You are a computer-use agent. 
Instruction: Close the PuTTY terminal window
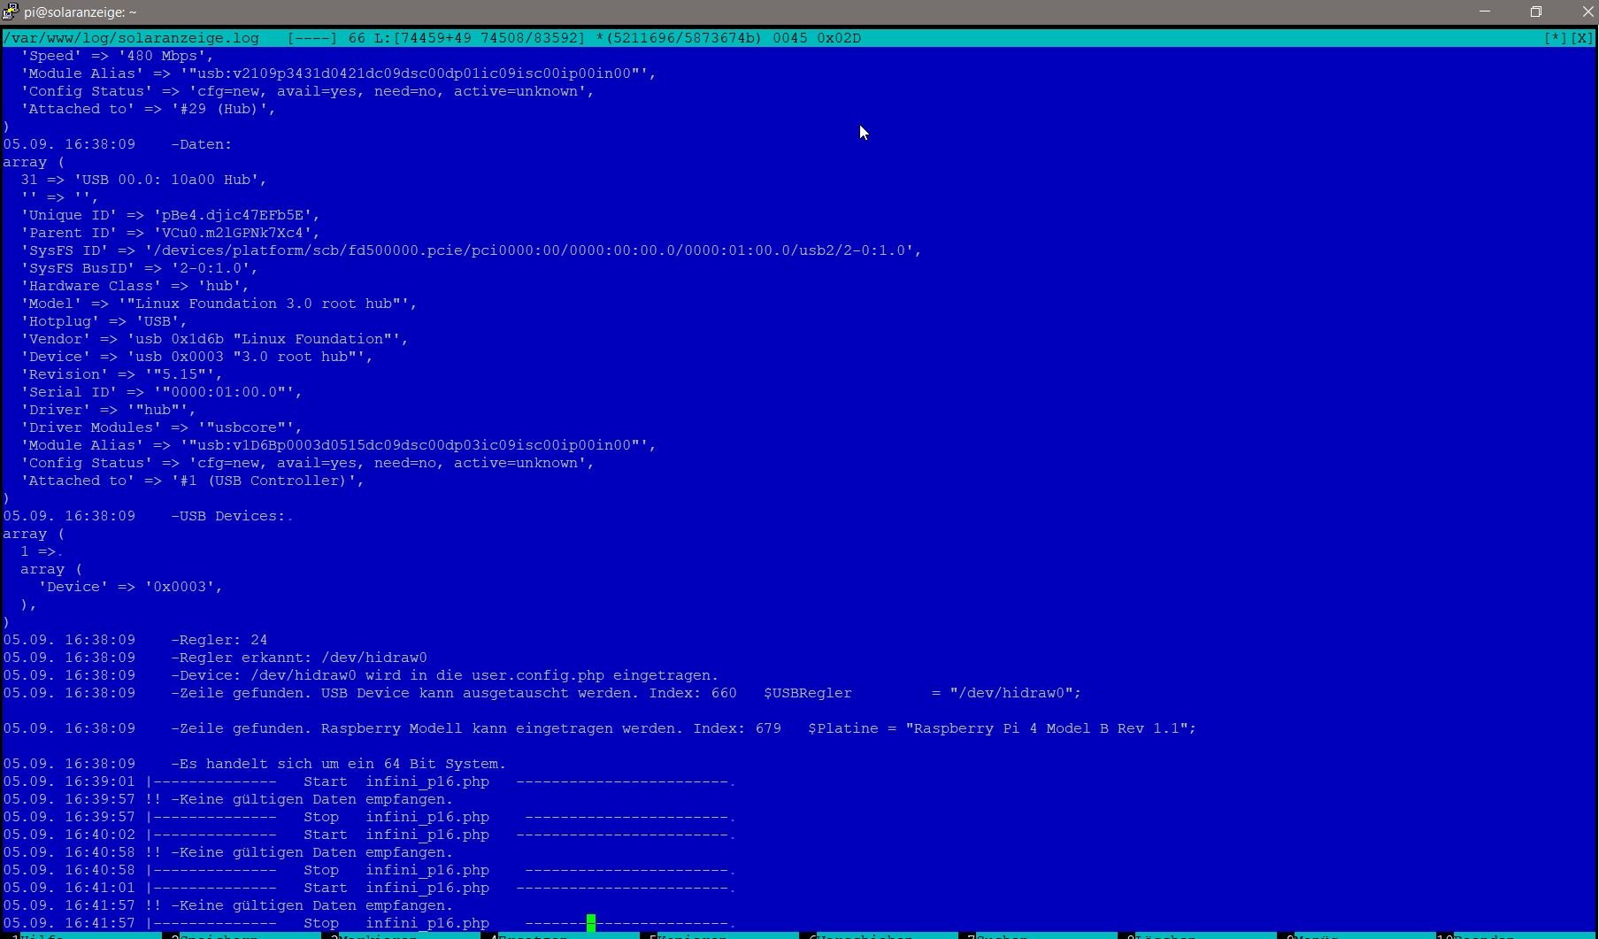pos(1587,12)
